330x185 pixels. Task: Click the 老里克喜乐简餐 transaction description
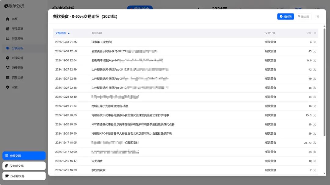tap(124, 51)
